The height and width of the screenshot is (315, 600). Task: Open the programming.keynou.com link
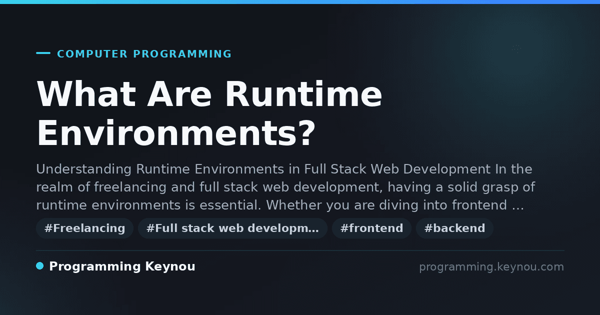[491, 267]
